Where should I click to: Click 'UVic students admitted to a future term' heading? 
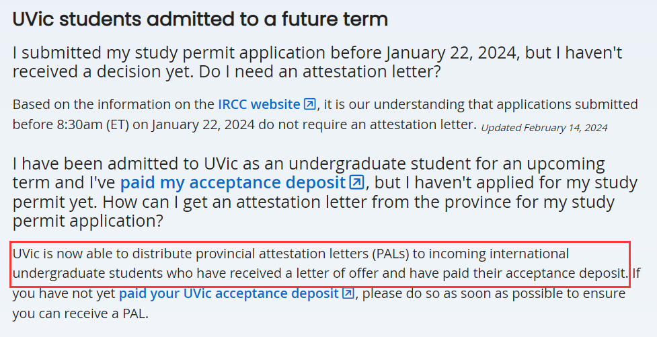pos(200,20)
